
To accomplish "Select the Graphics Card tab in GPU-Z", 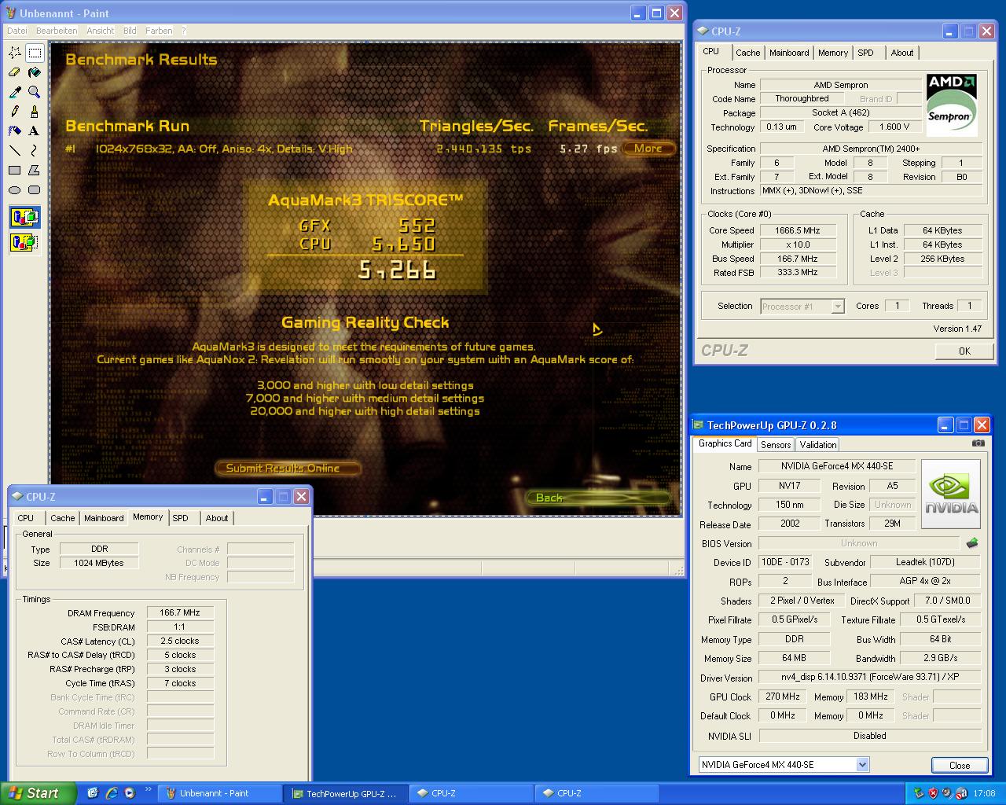I will click(725, 443).
